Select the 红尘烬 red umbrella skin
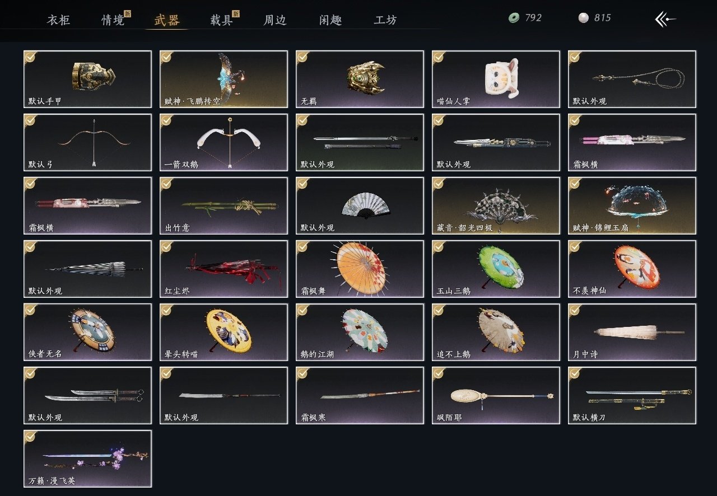This screenshot has height=496, width=717. click(x=224, y=269)
